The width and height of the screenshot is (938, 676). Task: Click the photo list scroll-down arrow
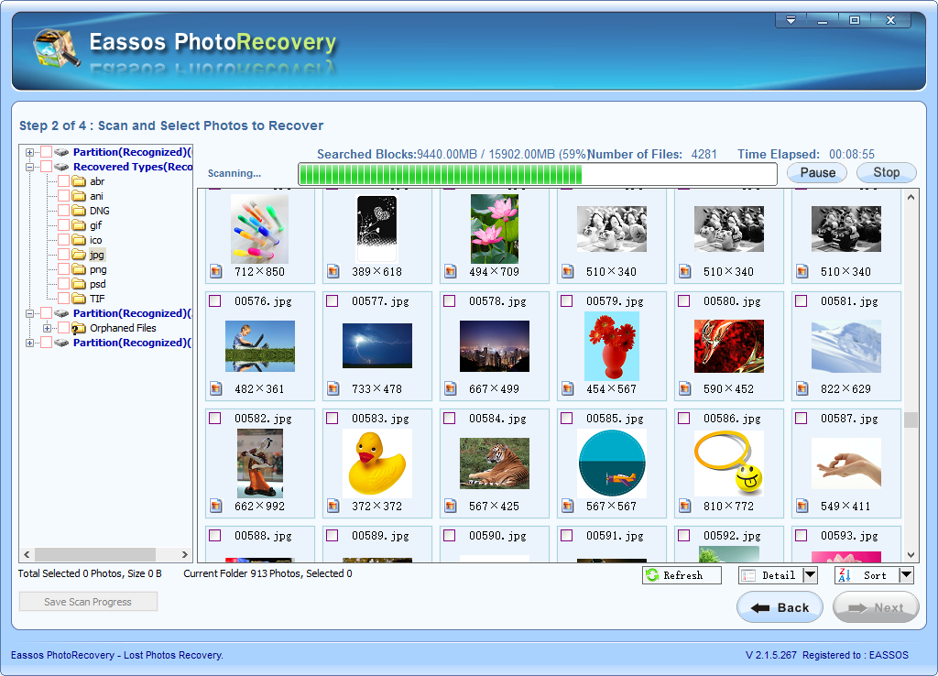click(x=911, y=554)
